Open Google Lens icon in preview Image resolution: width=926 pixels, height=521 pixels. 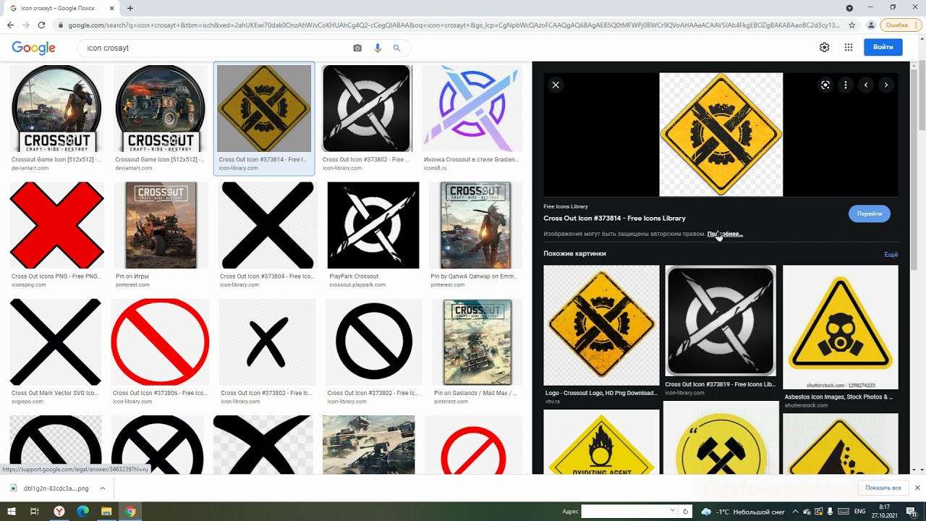[825, 85]
